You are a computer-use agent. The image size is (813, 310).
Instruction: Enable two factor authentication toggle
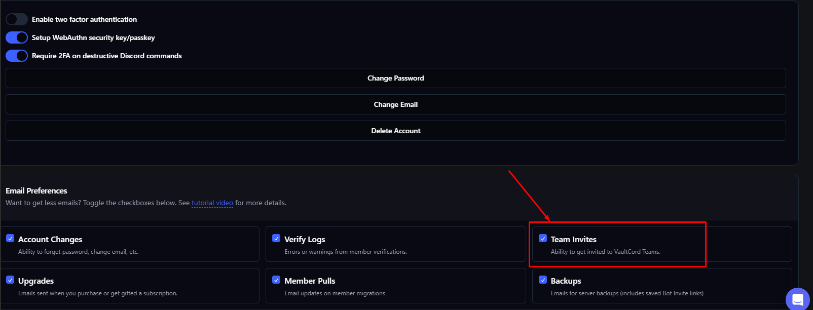[17, 19]
